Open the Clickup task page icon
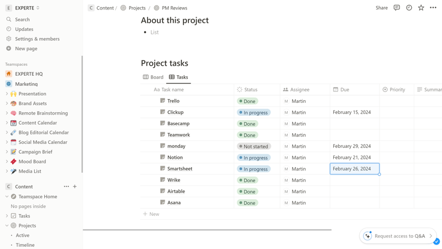 pos(162,112)
